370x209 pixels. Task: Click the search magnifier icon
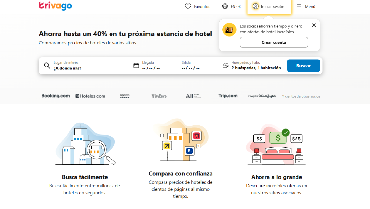click(47, 66)
